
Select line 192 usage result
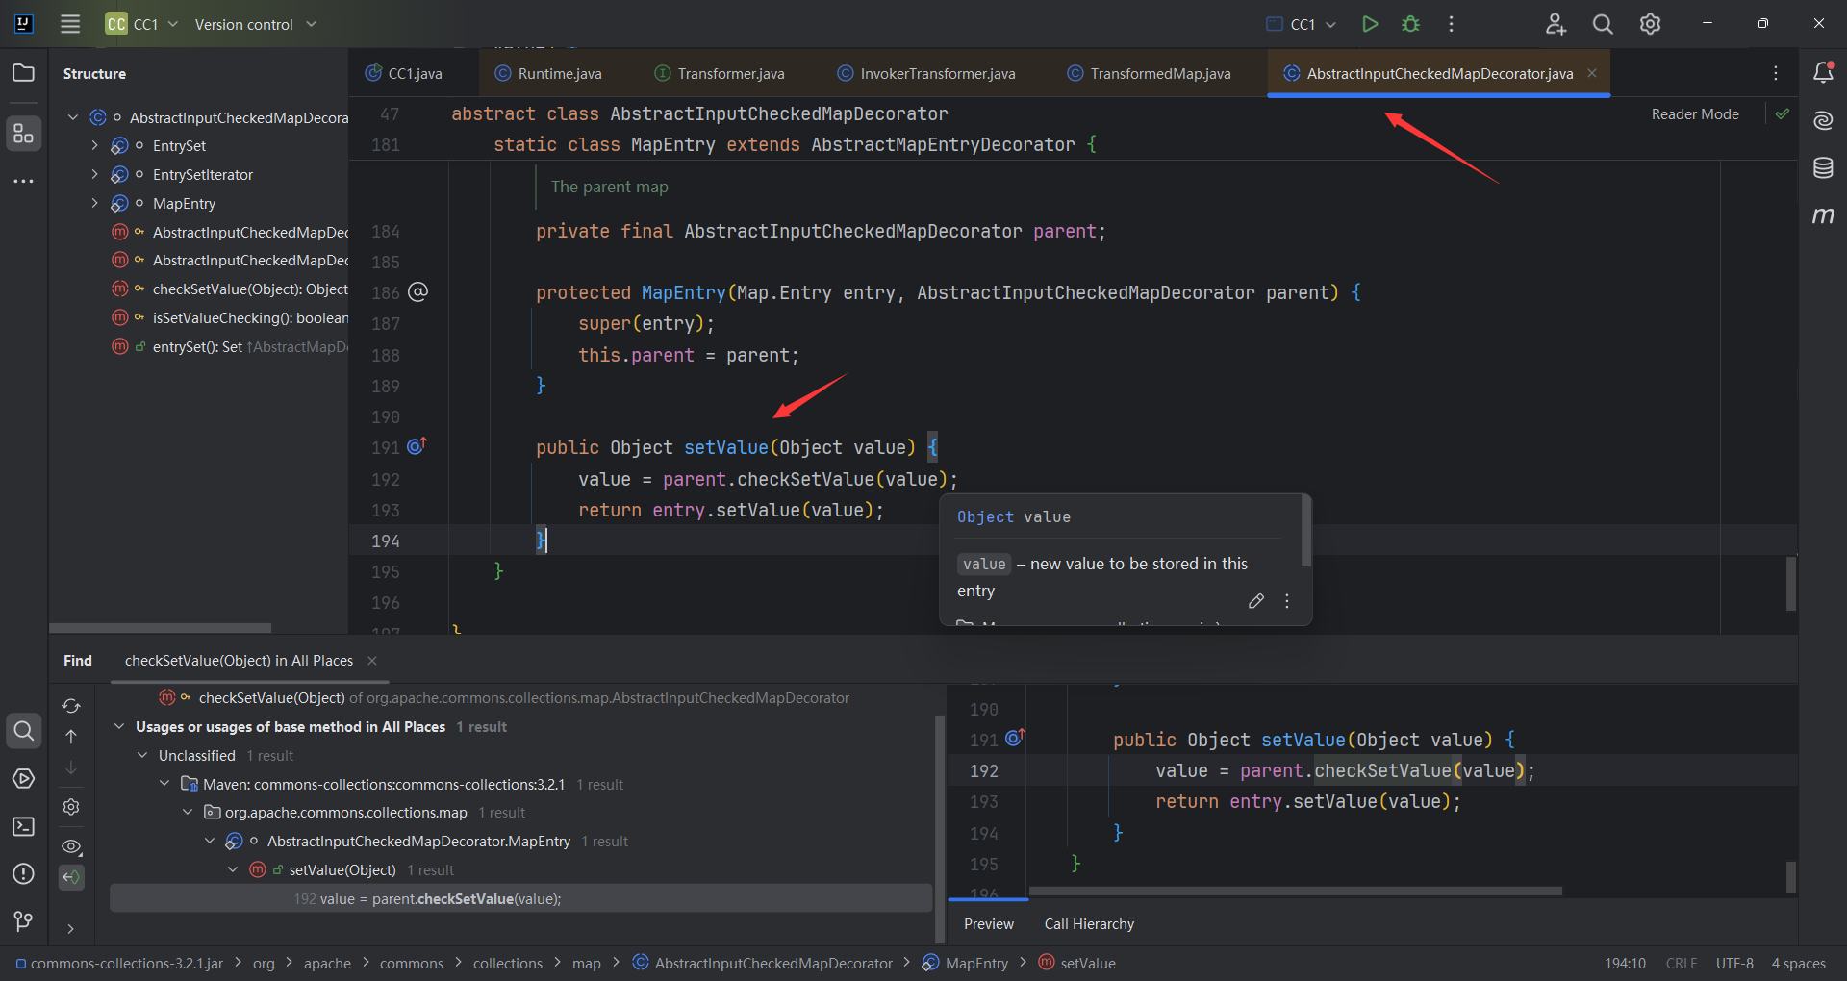click(x=520, y=898)
